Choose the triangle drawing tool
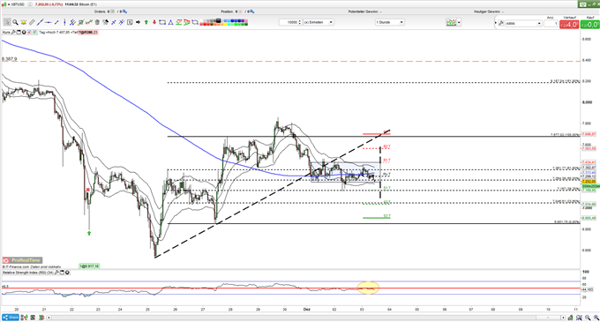Screen dimensions: 600x322 tap(170, 22)
